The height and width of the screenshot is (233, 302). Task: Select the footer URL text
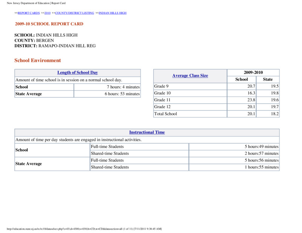84,229
